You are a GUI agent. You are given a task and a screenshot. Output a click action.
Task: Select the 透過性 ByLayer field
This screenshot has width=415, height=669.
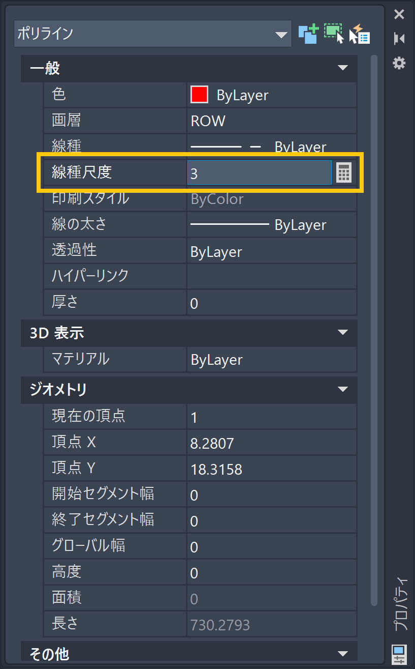tap(271, 252)
